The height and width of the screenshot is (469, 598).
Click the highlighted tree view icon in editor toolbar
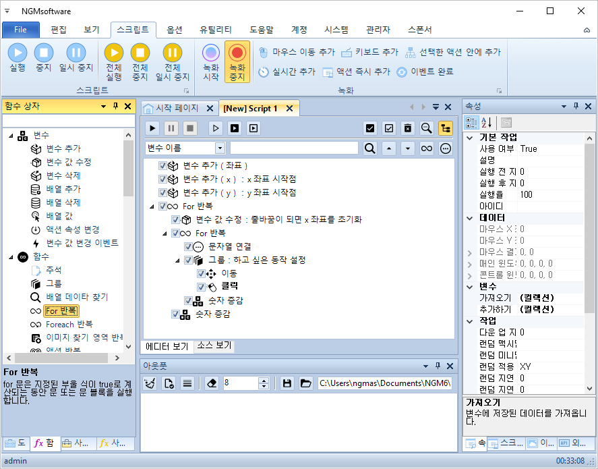[446, 128]
